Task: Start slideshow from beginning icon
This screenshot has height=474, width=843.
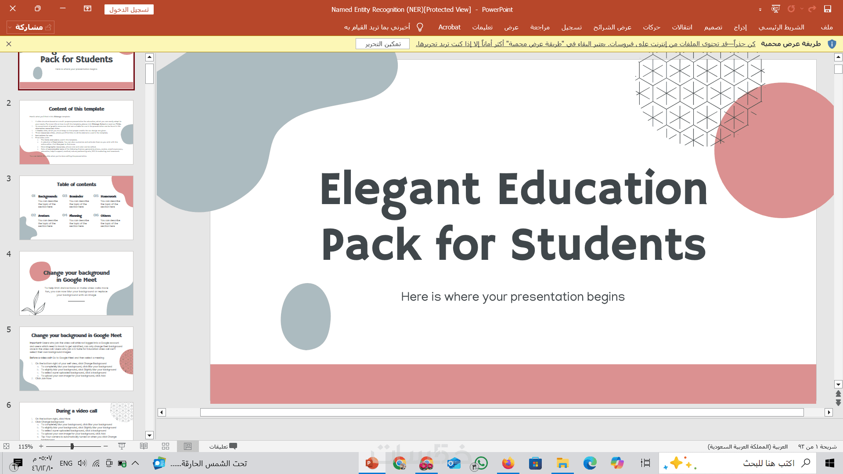Action: click(x=775, y=9)
